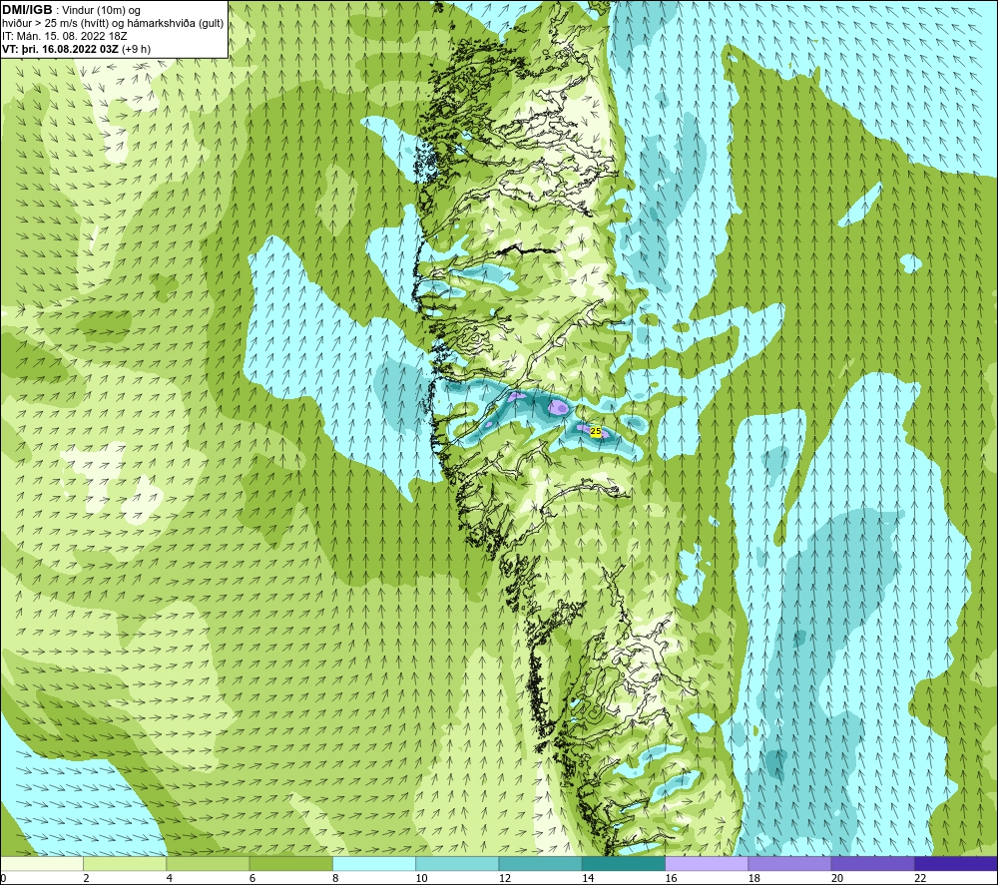Click the dark teal 14–16 m/s legend swatch

coord(624,863)
